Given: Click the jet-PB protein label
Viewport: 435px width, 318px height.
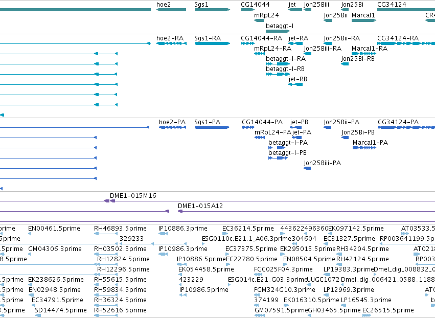Looking at the screenshot, I should coord(299,122).
